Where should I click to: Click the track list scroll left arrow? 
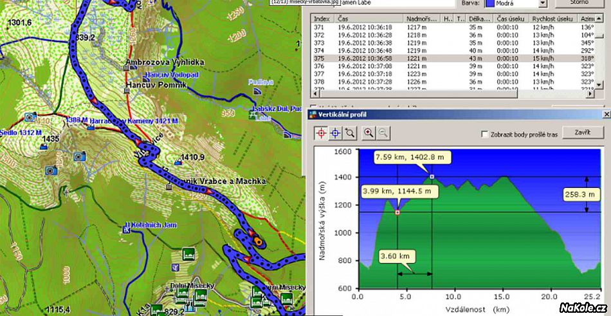coord(315,93)
